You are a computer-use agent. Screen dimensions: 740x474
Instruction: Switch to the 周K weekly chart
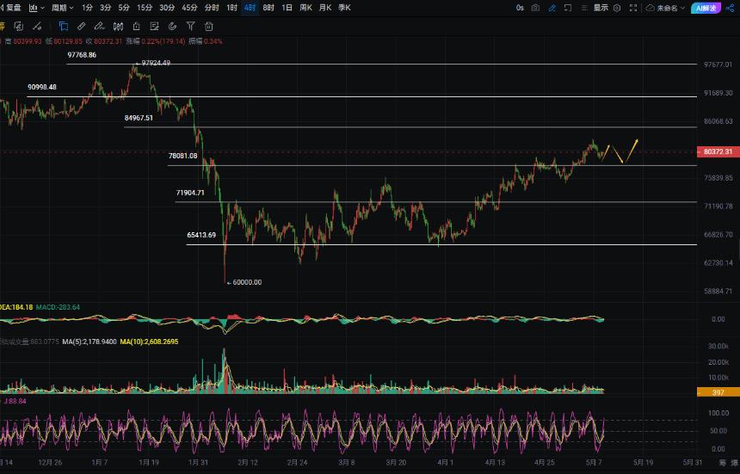click(305, 8)
